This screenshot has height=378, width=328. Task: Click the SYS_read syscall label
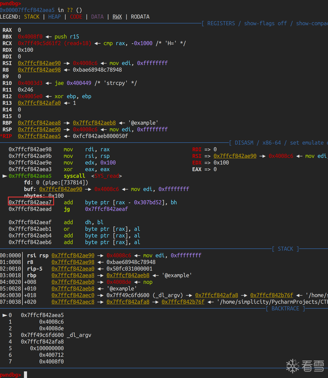click(107, 176)
